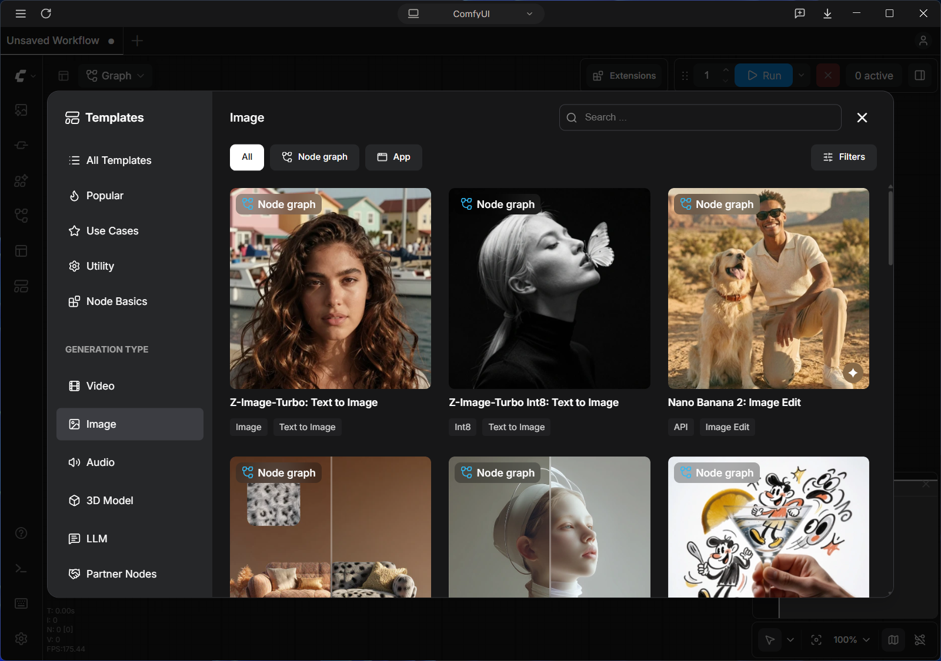Image resolution: width=941 pixels, height=661 pixels.
Task: Click the ComfyUI logo menu button
Action: (x=25, y=76)
